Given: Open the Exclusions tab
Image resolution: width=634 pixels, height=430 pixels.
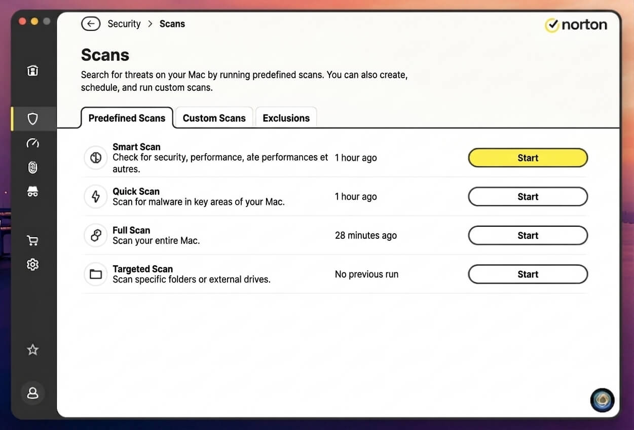Looking at the screenshot, I should [x=286, y=118].
